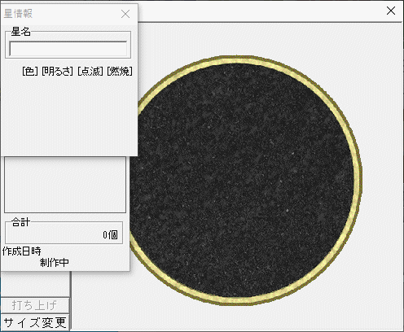
Task: Click the main window title bar
Action: point(261,11)
